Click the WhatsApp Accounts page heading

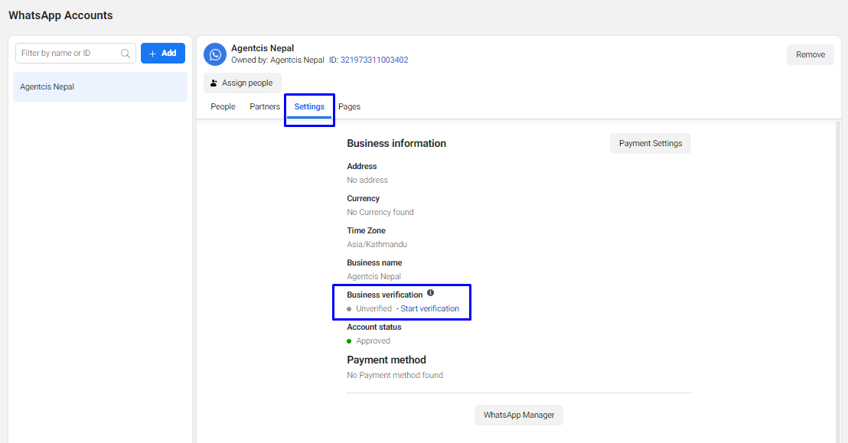pyautogui.click(x=60, y=15)
